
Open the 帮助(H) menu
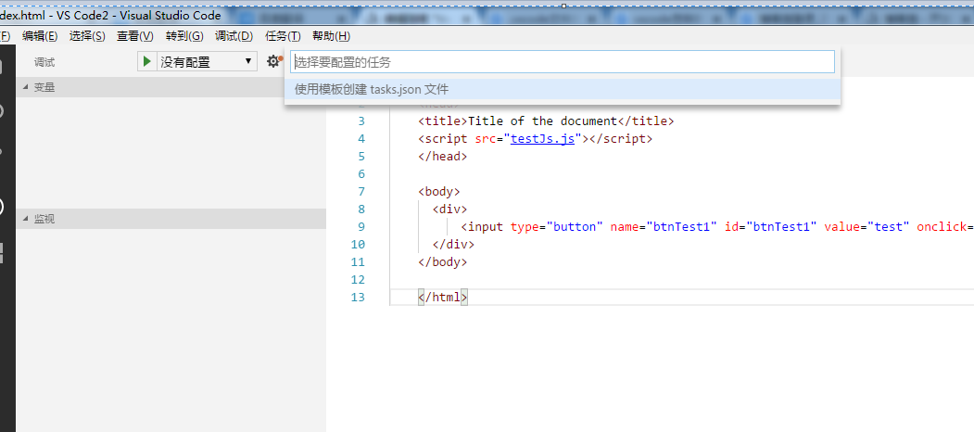[x=331, y=36]
